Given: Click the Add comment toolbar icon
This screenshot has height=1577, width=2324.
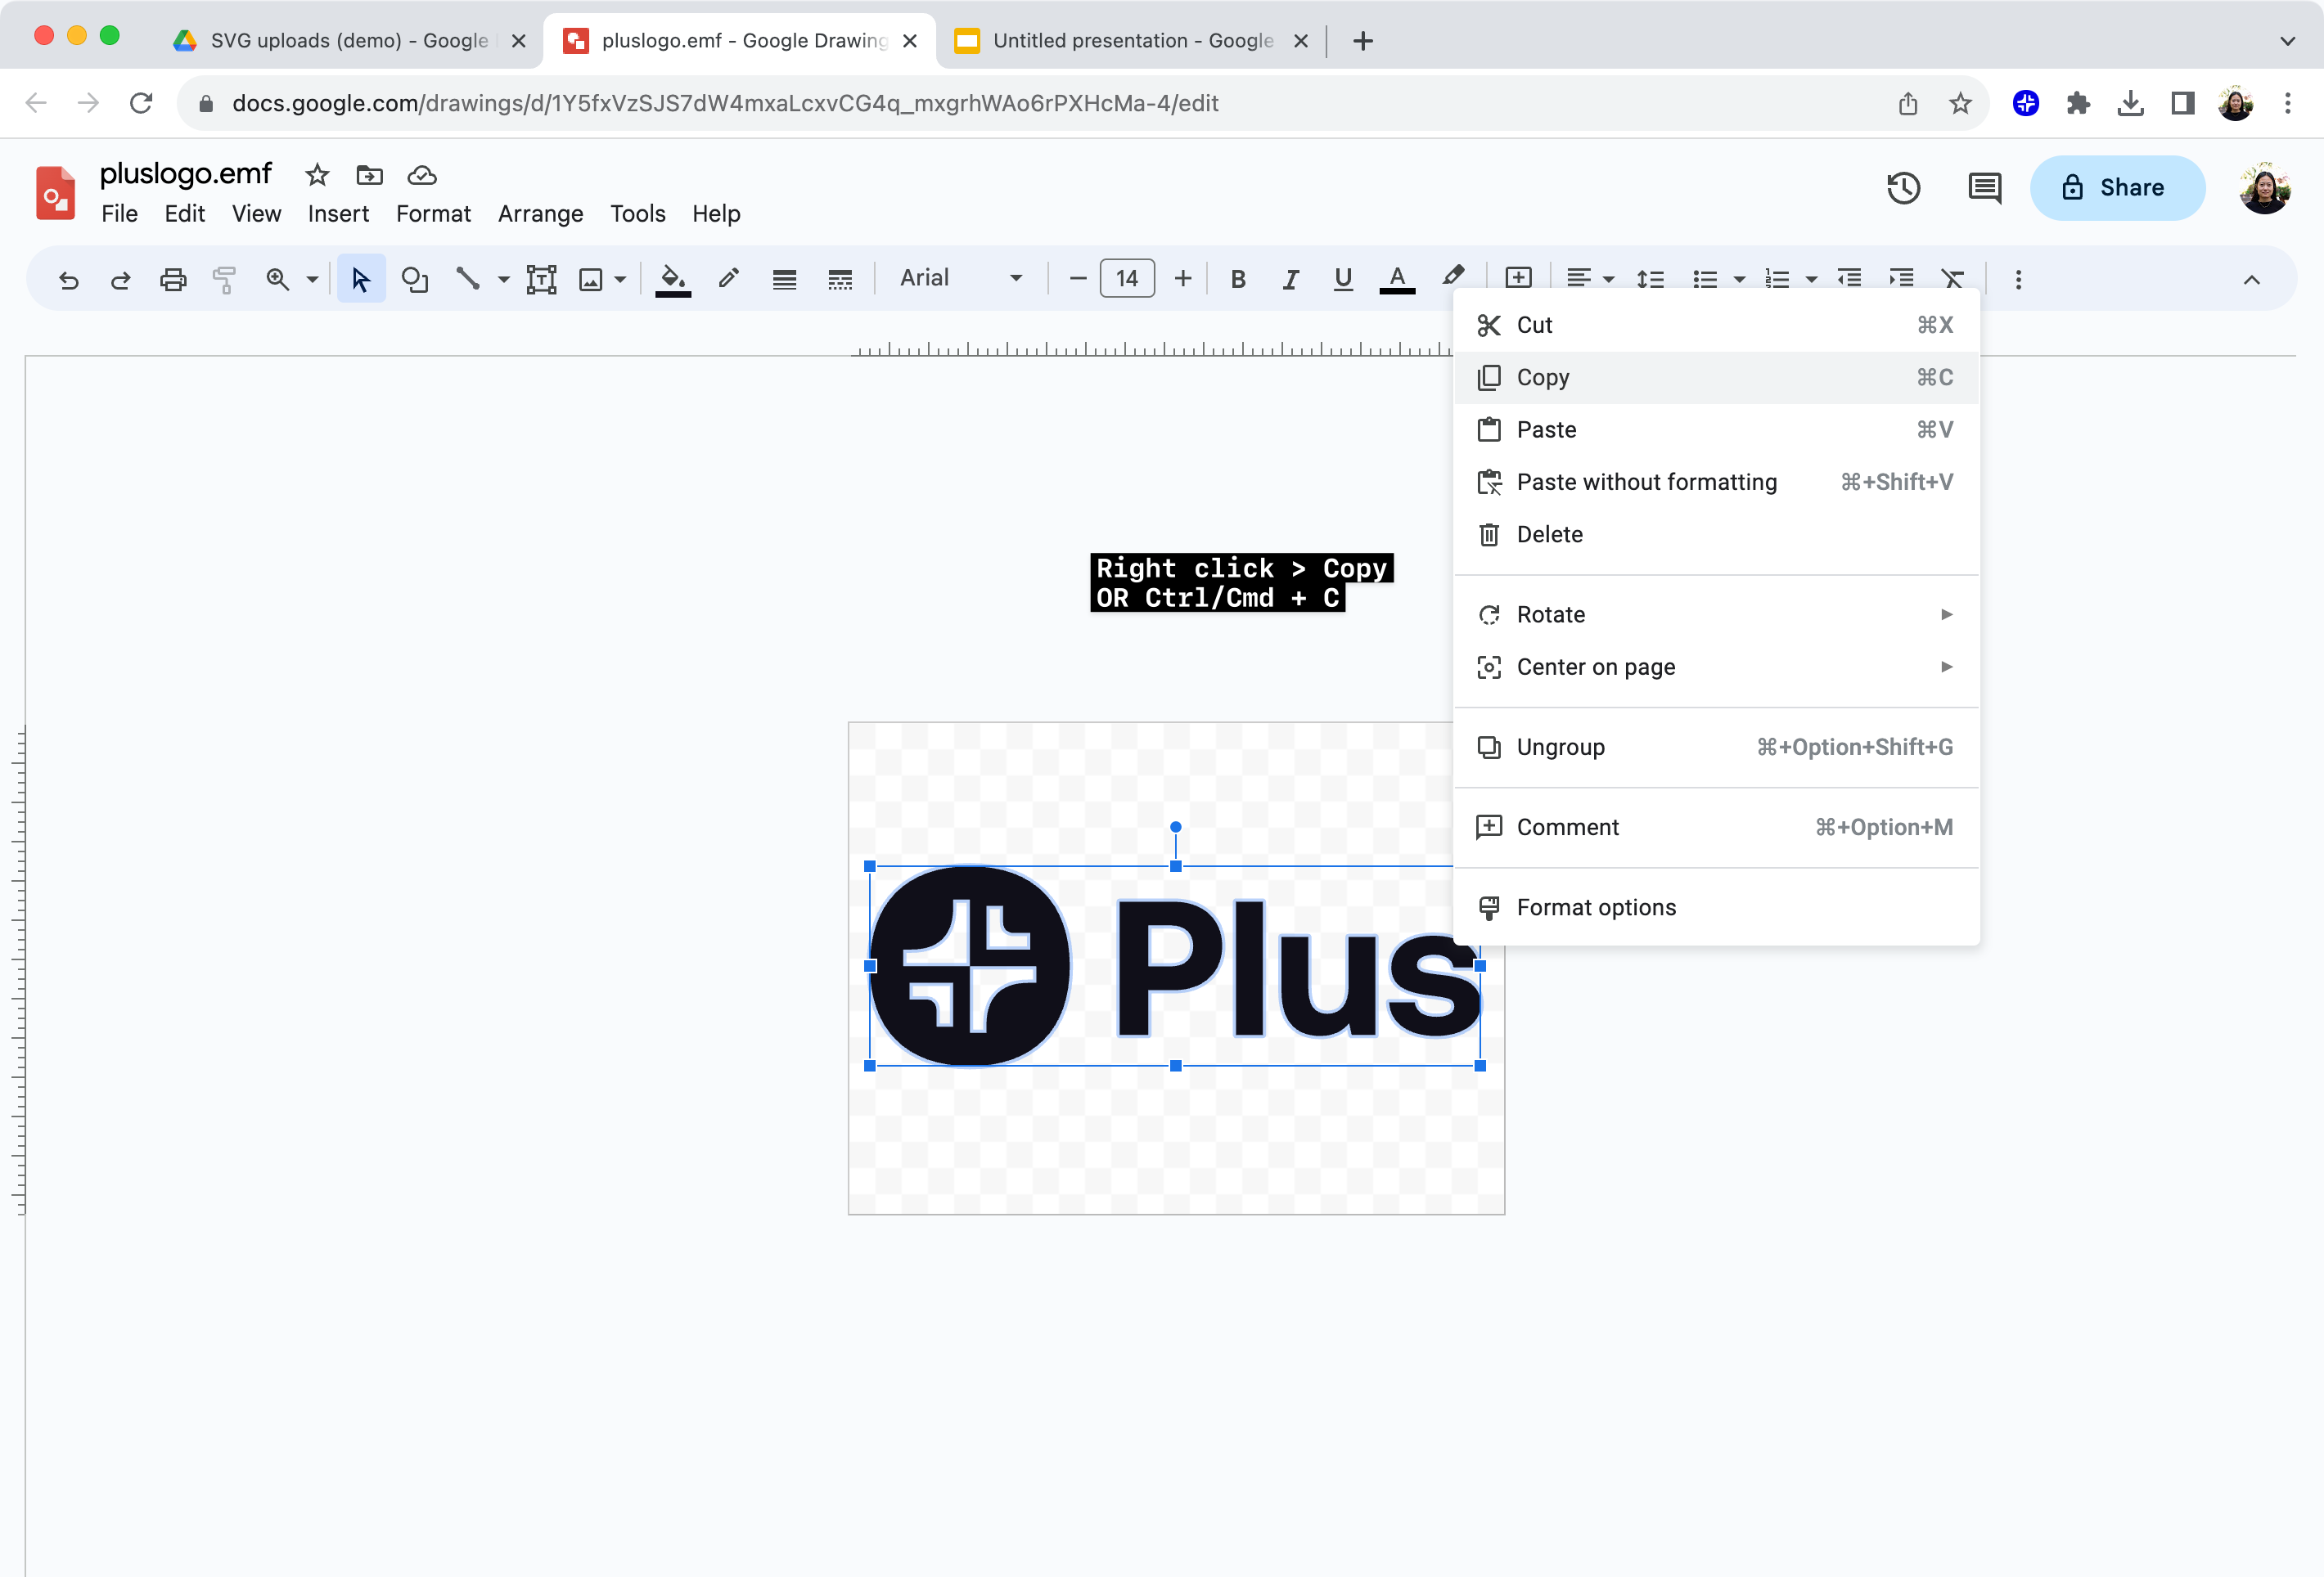Looking at the screenshot, I should point(1518,278).
